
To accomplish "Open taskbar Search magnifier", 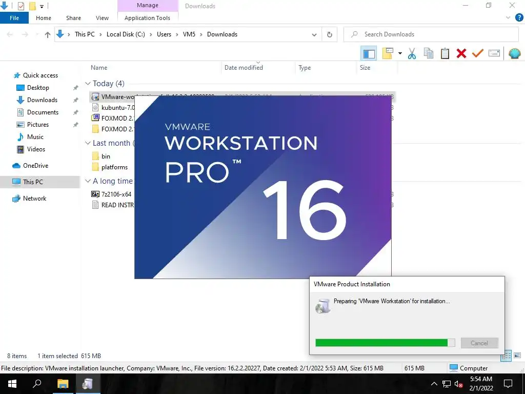I will pyautogui.click(x=37, y=384).
